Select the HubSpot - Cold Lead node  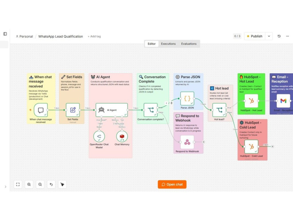coord(251,147)
